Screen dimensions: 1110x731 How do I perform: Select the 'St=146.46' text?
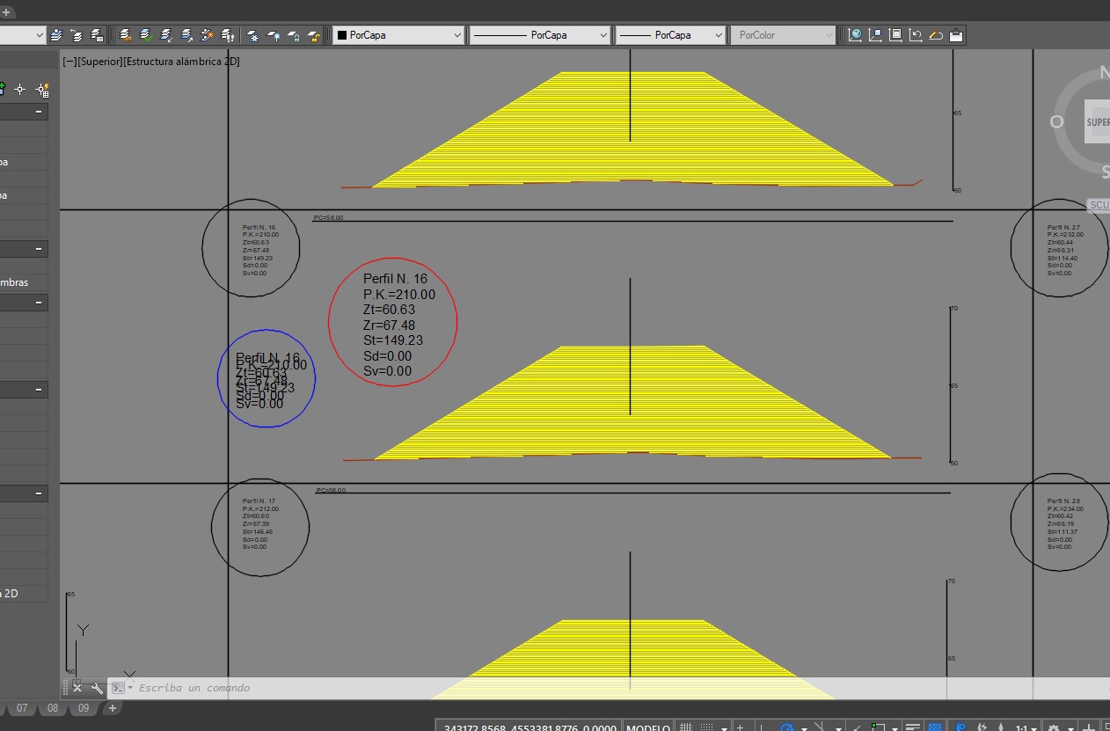[258, 532]
